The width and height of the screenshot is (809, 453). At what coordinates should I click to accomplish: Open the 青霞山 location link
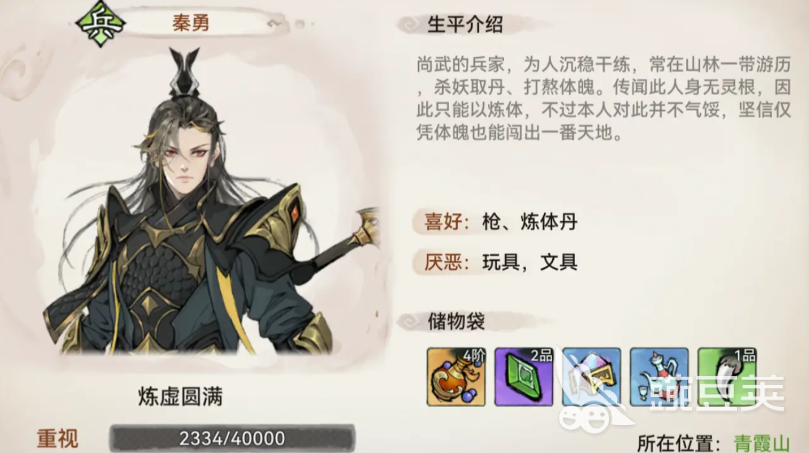(x=762, y=443)
